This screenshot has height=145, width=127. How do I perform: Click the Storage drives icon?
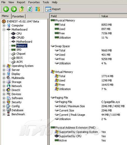click(9, 82)
